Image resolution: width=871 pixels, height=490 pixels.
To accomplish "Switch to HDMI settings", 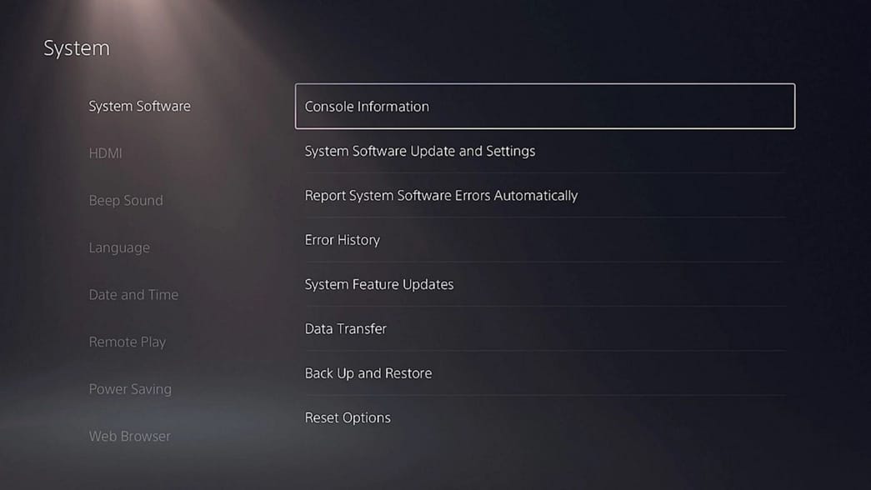I will [x=105, y=153].
